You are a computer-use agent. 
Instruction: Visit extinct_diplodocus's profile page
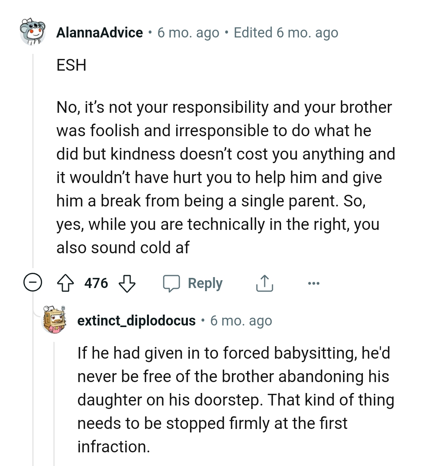136,320
